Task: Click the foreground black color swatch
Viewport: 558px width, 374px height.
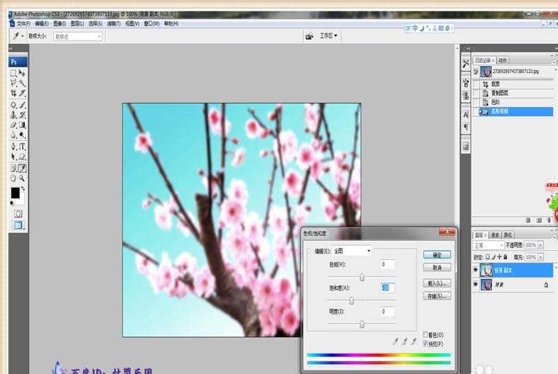Action: [x=15, y=193]
